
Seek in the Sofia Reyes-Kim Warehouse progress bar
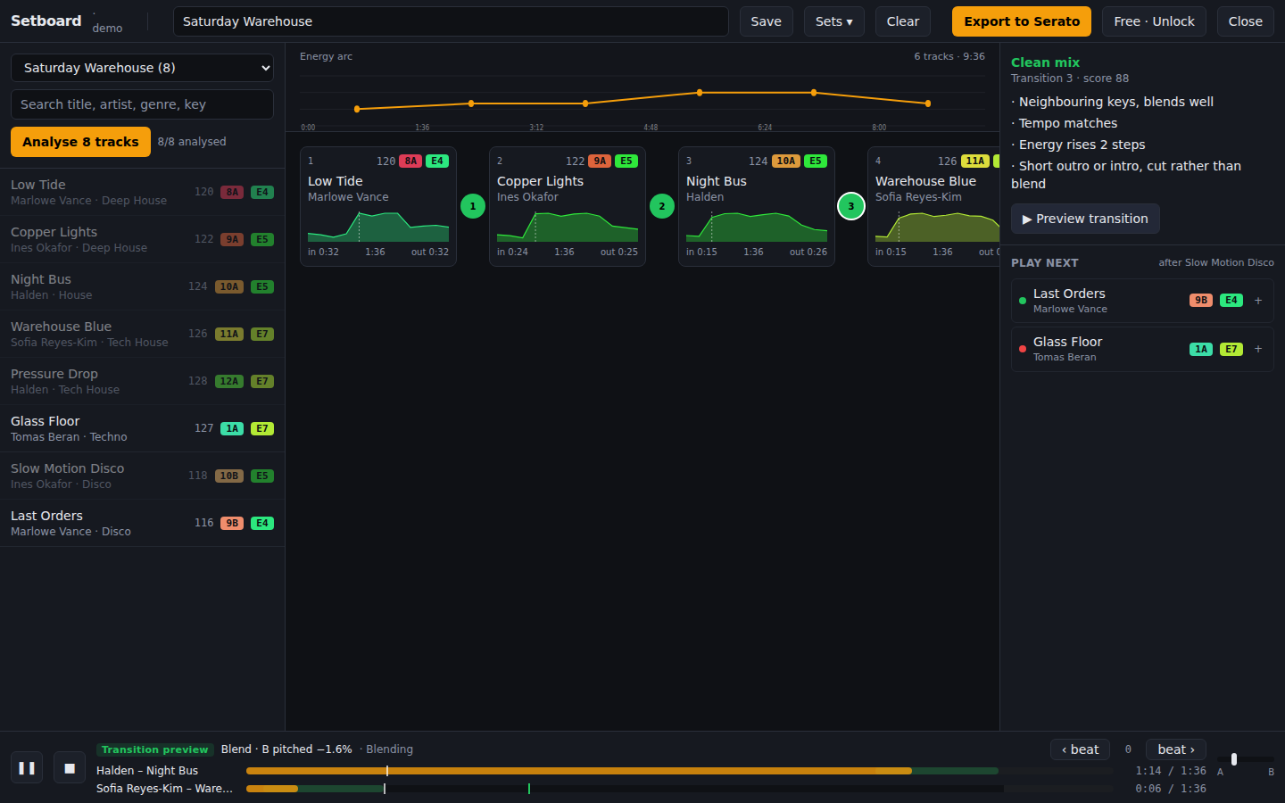pos(679,789)
